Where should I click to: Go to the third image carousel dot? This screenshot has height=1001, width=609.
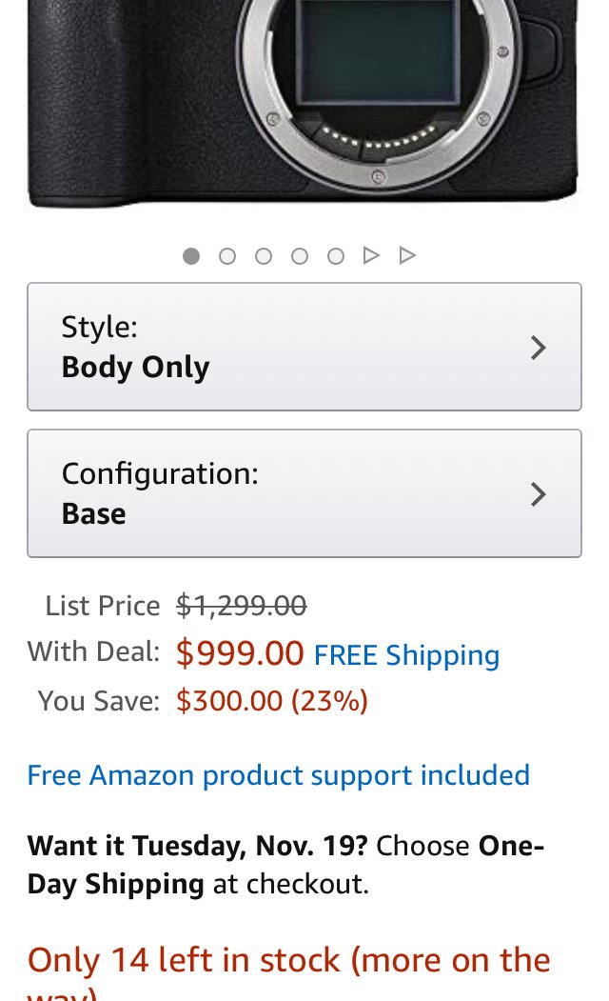(264, 256)
